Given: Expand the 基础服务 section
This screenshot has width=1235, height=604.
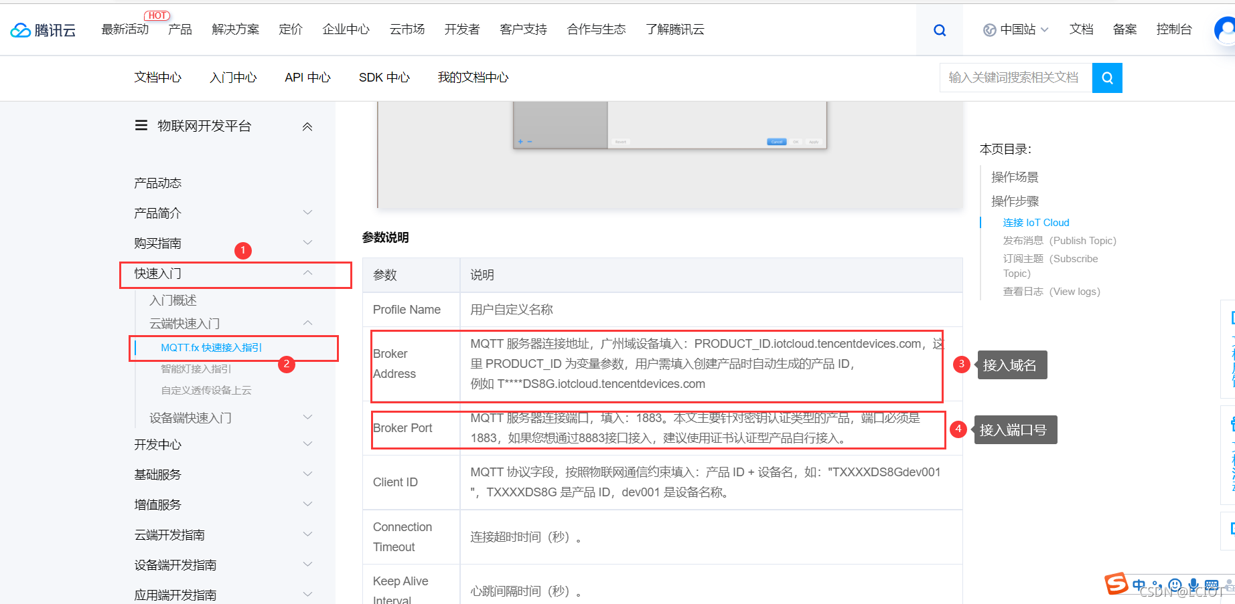Looking at the screenshot, I should (307, 474).
